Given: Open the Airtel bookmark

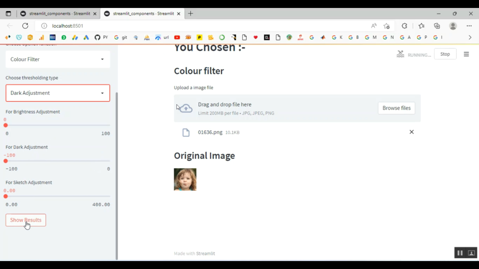Looking at the screenshot, I should point(300,37).
